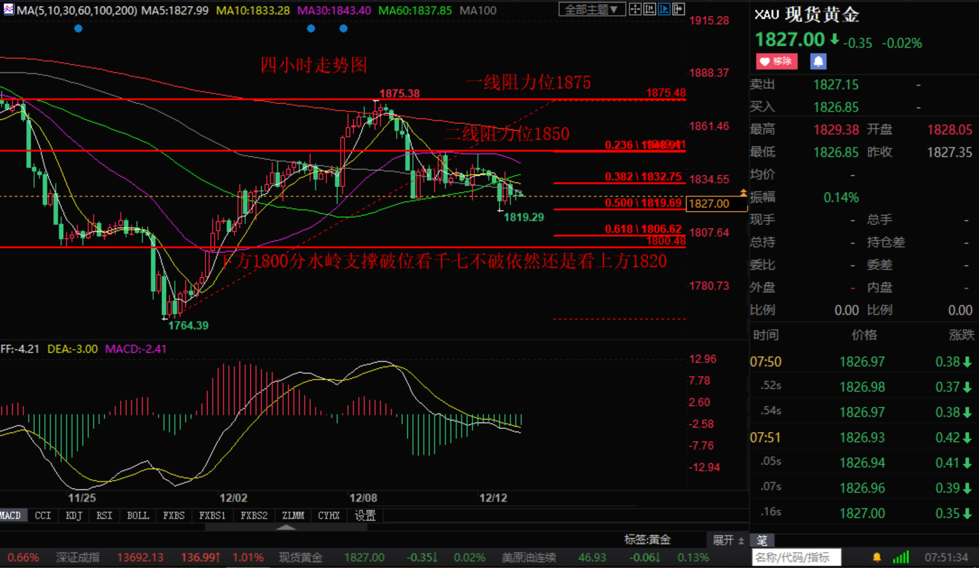979x568 pixels.
Task: Click 美原油连续 in the bottom ticker
Action: [529, 558]
